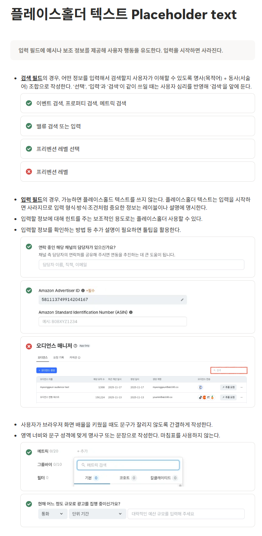
Task: Focus the 담당자 이름, 직책, 이메일 input
Action: tap(141, 265)
